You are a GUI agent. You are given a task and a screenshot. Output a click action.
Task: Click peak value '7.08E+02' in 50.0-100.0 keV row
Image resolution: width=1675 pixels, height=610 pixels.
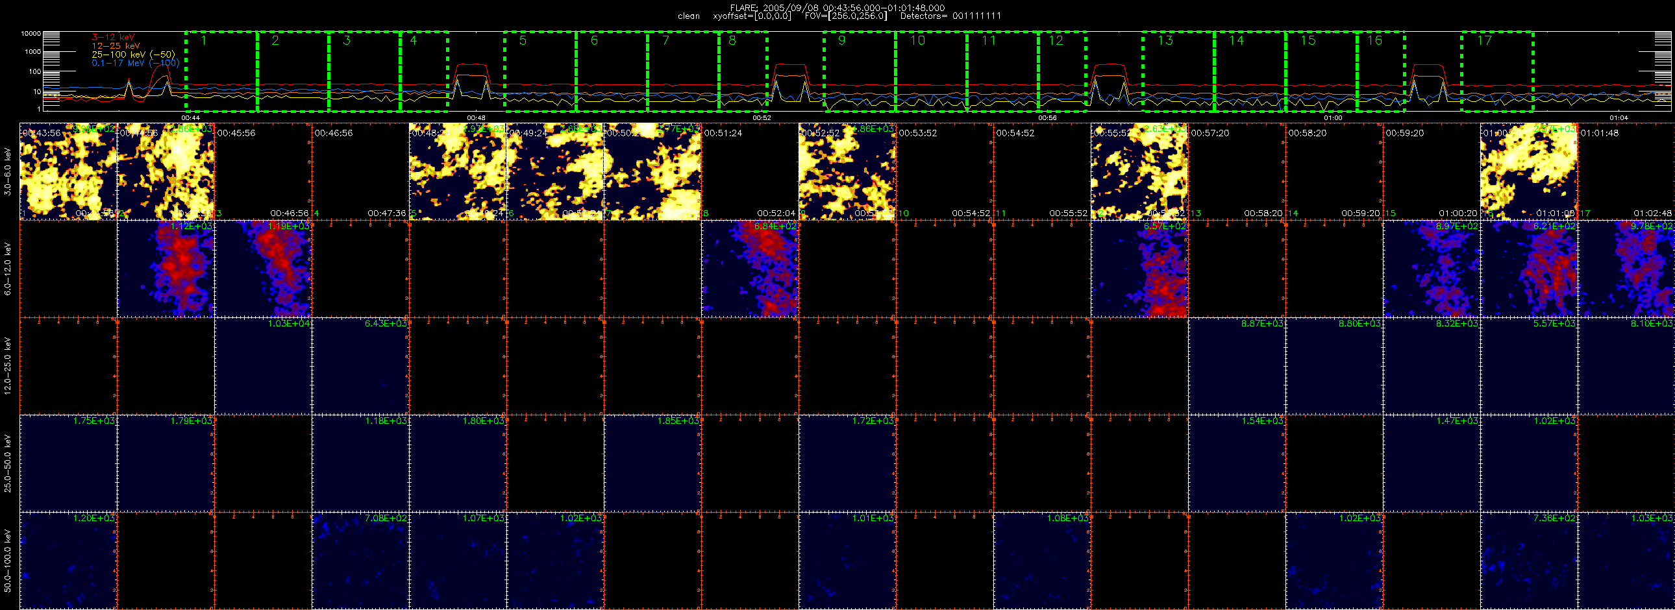pos(386,518)
